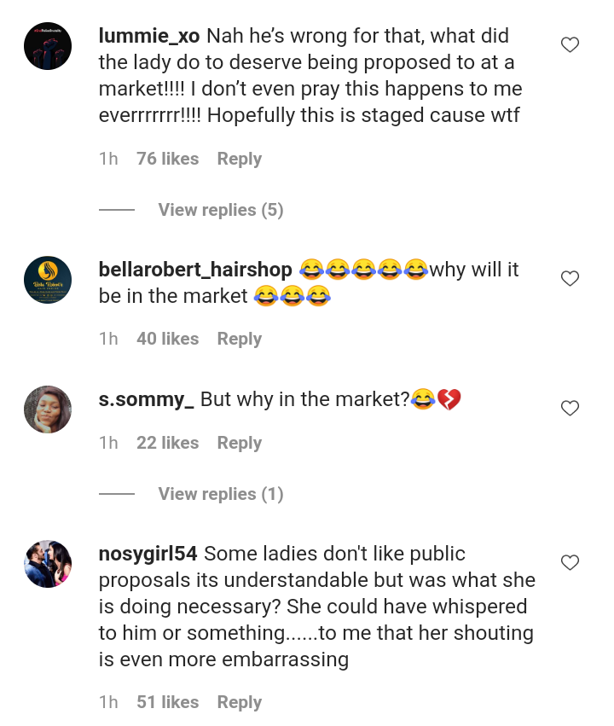The height and width of the screenshot is (726, 614).
Task: Expand View replies (1) under s.sommy_
Action: [x=220, y=494]
